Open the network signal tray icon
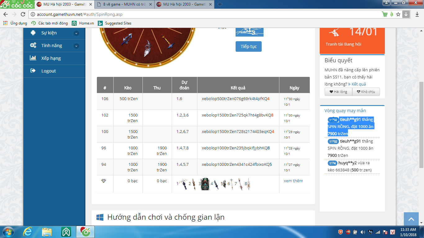The width and height of the screenshot is (424, 238). [378, 232]
